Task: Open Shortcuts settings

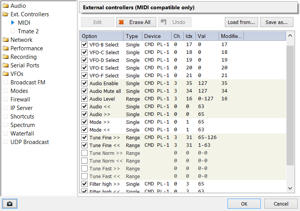Action: point(22,117)
